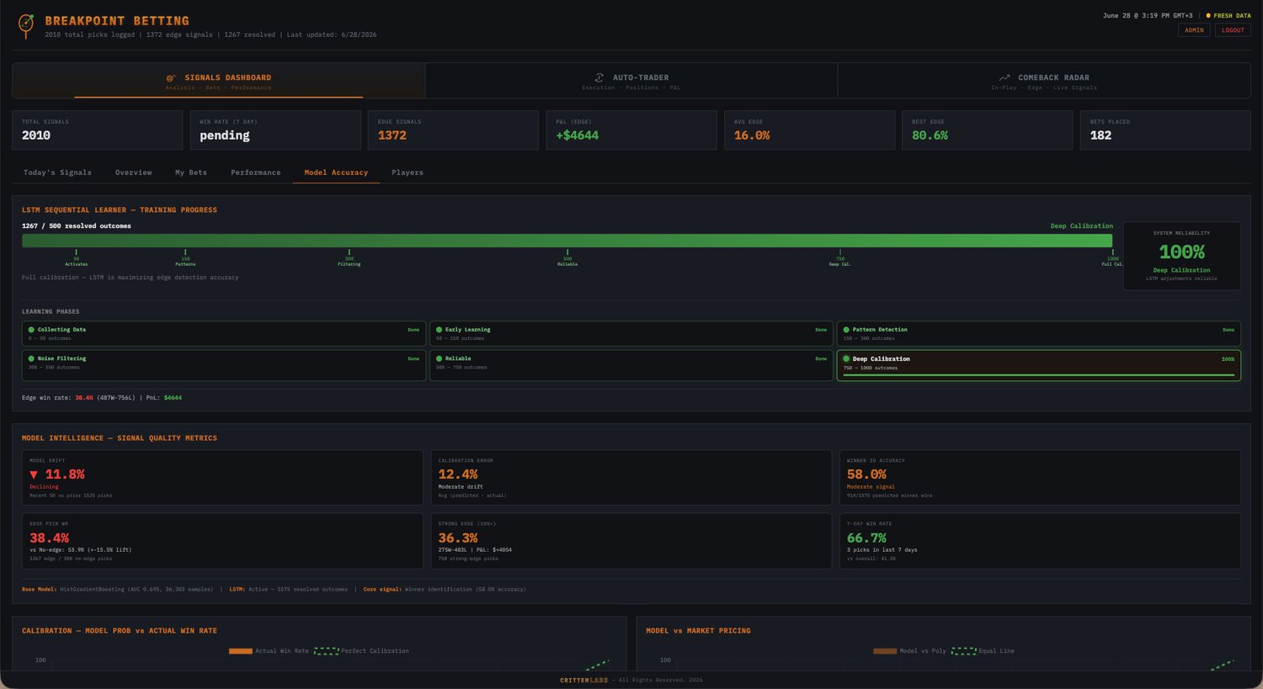
Task: Open the Overview tab
Action: pyautogui.click(x=134, y=172)
